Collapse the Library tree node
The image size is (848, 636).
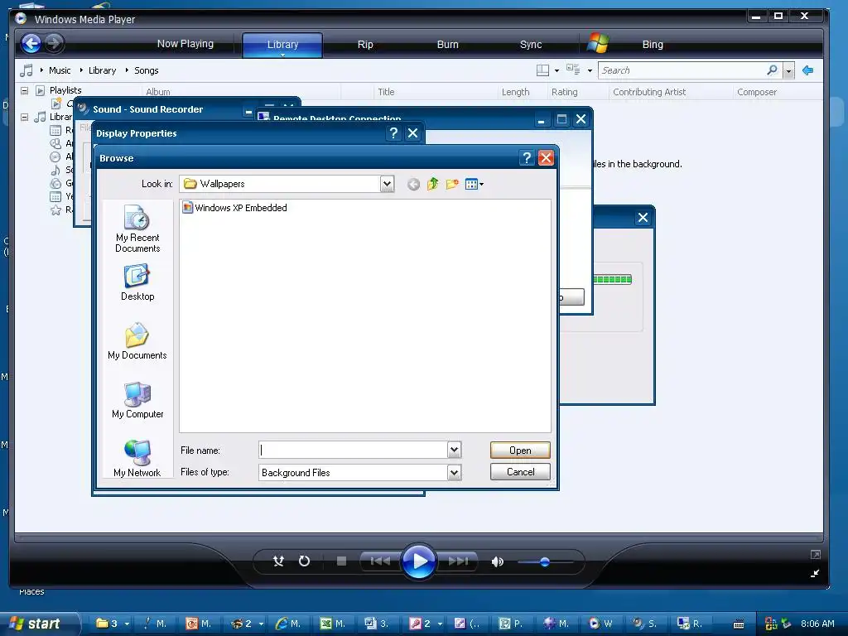[x=24, y=117]
